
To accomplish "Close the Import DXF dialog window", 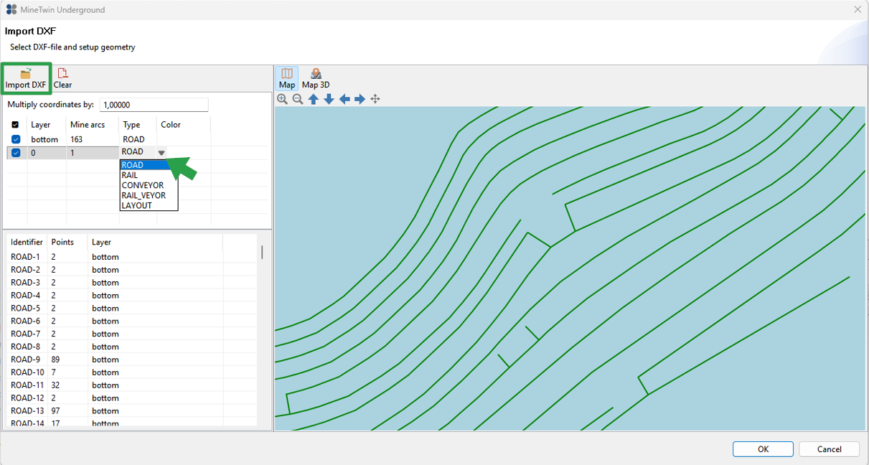I will (x=858, y=9).
